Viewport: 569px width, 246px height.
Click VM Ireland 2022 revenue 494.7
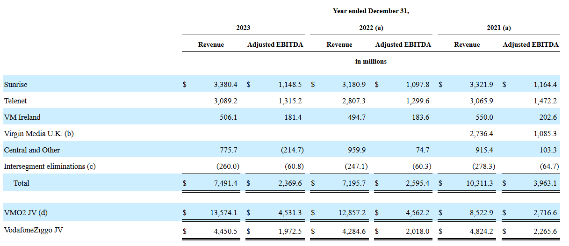357,117
